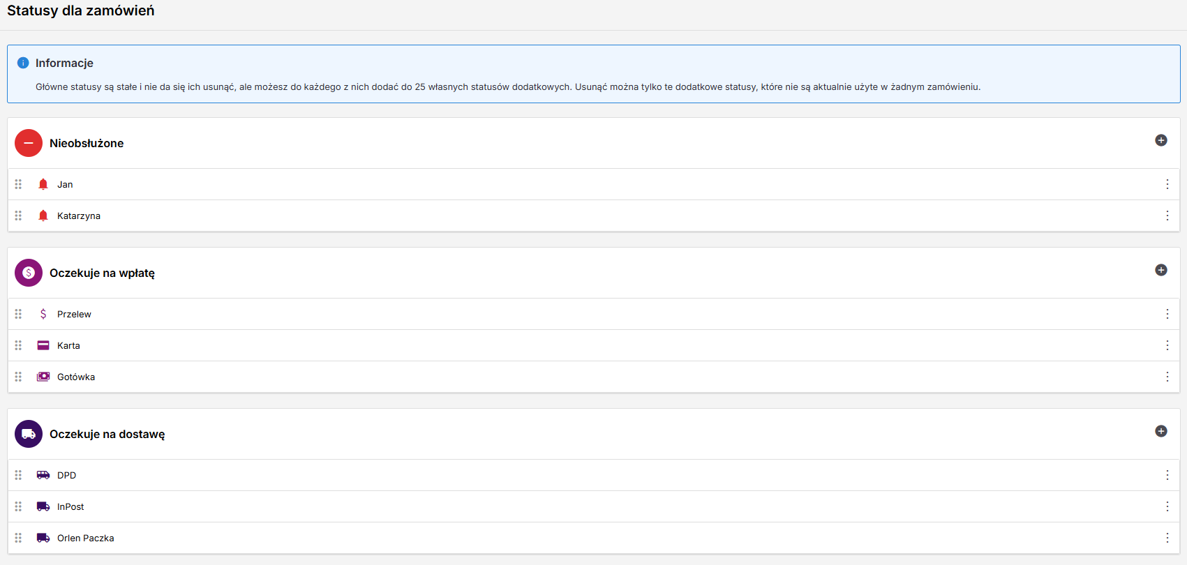Click the drag handle next to DPD
Image resolution: width=1187 pixels, height=565 pixels.
coord(18,475)
